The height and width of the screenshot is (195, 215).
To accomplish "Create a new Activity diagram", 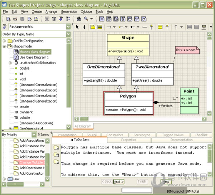I will [137, 19].
